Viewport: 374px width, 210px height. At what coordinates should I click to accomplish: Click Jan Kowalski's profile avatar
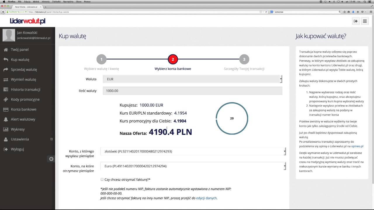8,35
